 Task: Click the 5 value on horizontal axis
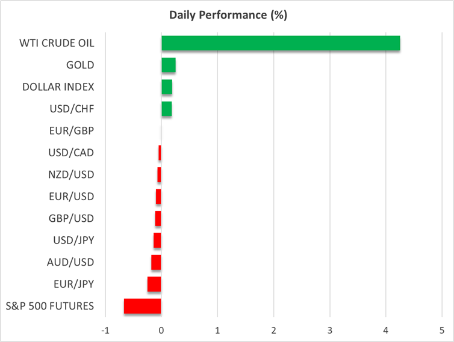(442, 330)
